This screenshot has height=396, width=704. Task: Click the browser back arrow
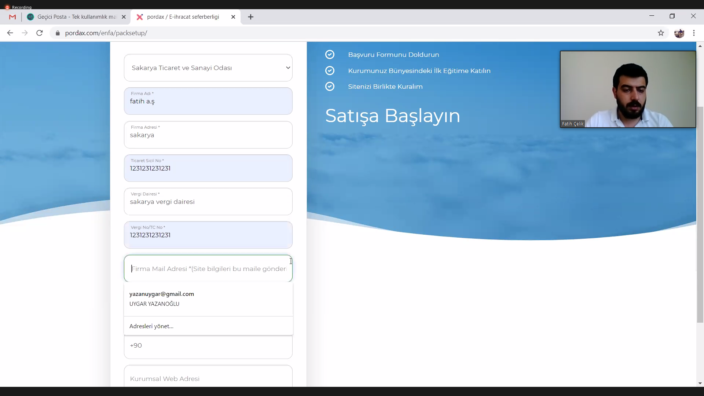(10, 33)
